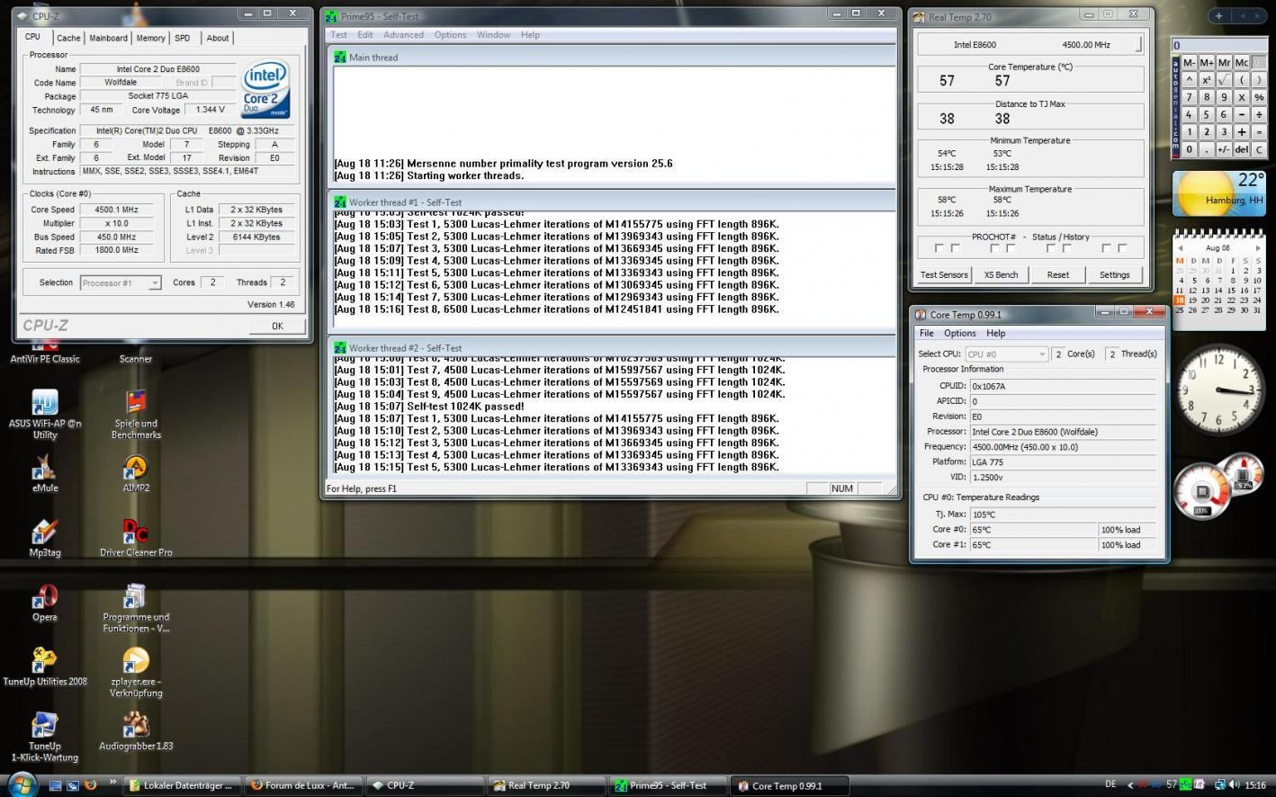Open the Advanced menu in Prime95
The image size is (1276, 797).
[403, 35]
